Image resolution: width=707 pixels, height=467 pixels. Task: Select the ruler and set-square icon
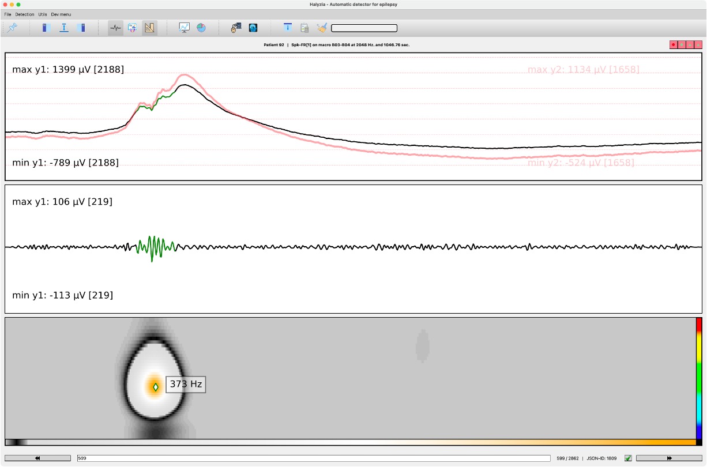coord(149,28)
